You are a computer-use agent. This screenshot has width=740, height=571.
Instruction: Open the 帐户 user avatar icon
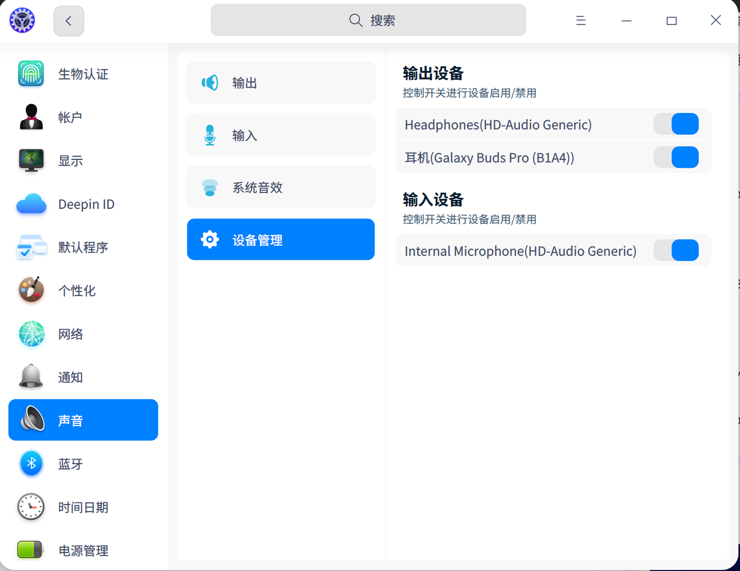(x=31, y=117)
